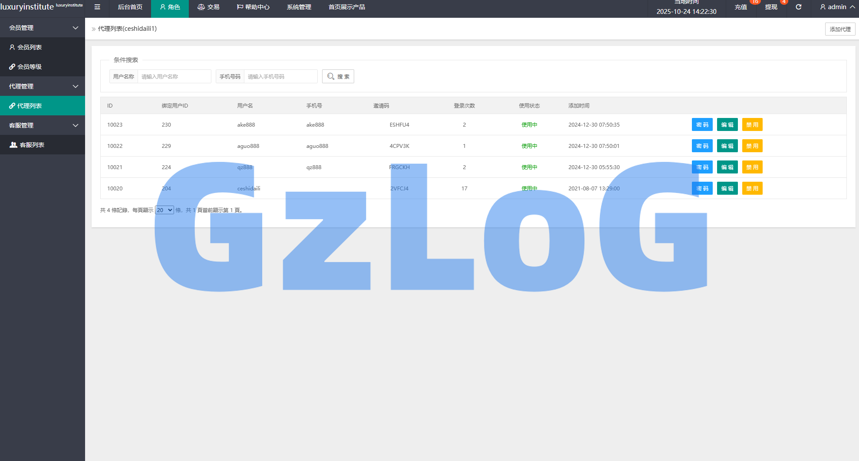Click the search 搜索 button
This screenshot has height=461, width=859.
coord(338,76)
